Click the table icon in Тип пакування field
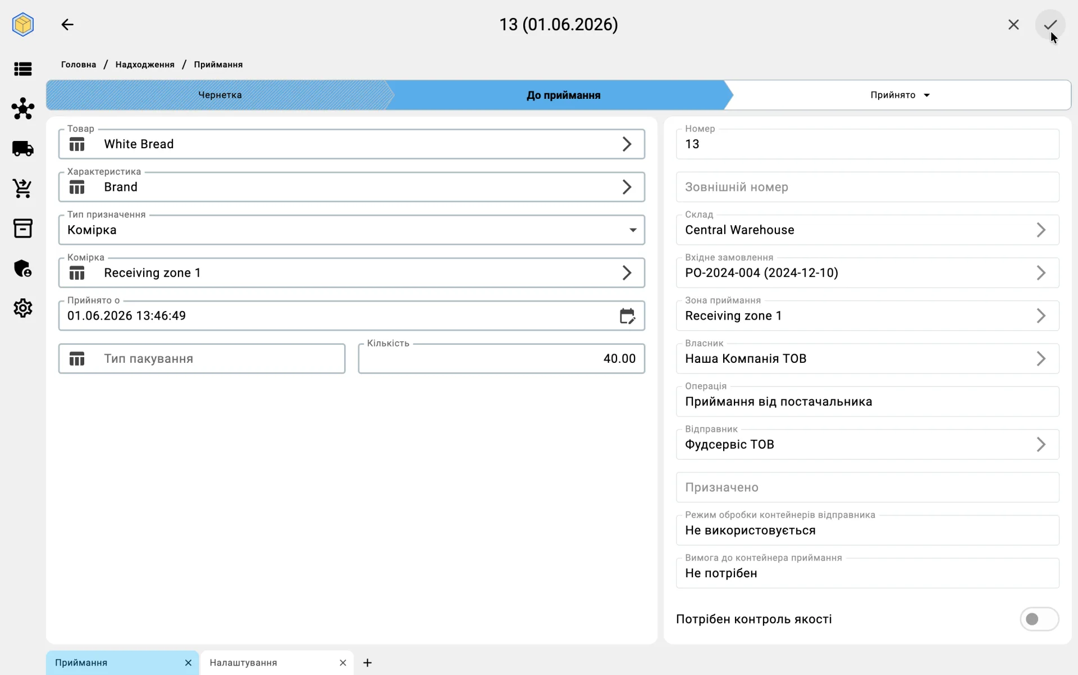 pyautogui.click(x=77, y=359)
